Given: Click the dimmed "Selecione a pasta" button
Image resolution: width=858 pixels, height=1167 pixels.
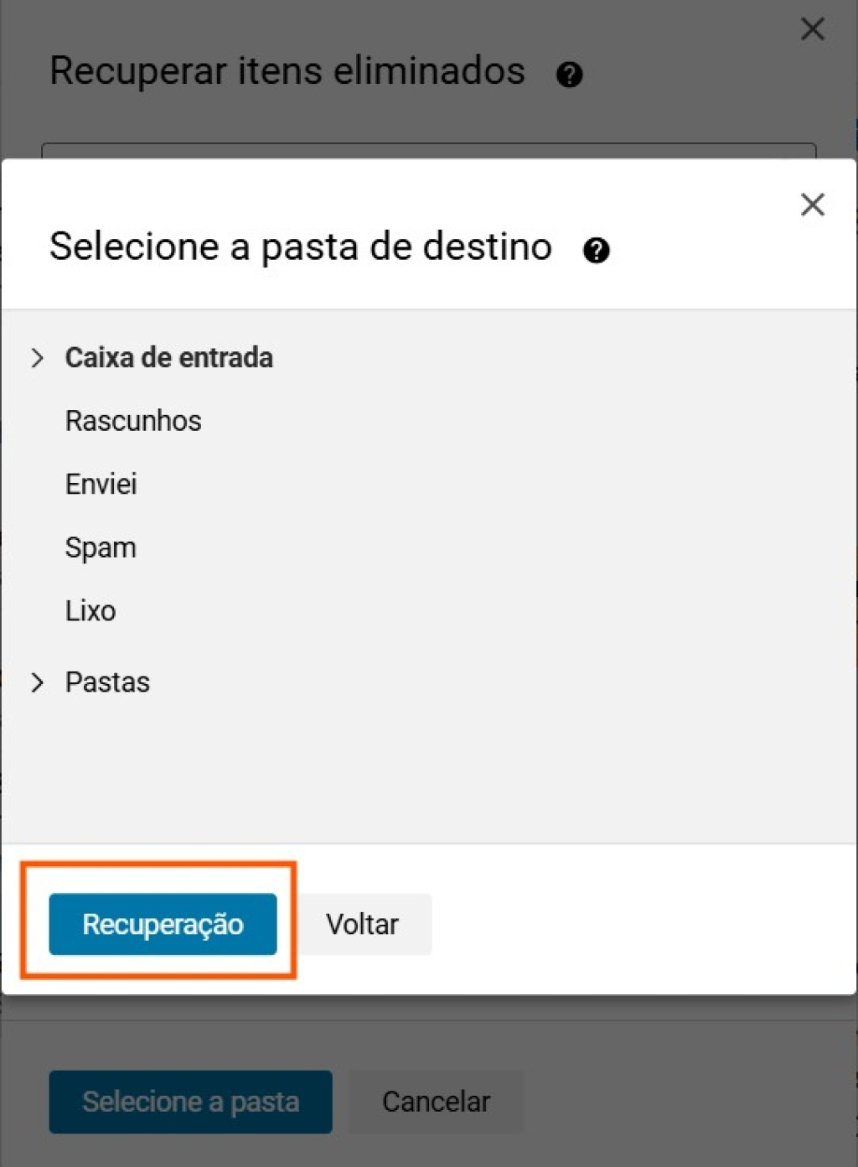Looking at the screenshot, I should click(x=190, y=1102).
